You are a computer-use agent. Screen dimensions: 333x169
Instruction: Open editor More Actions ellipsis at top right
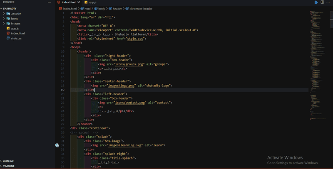328,2
